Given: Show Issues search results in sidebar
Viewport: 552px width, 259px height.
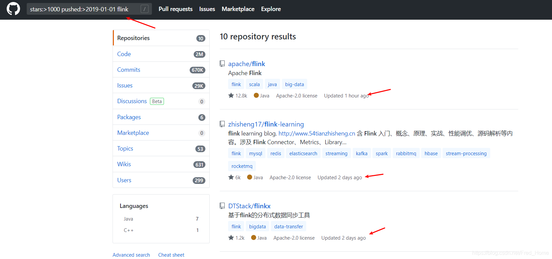Looking at the screenshot, I should click(161, 85).
